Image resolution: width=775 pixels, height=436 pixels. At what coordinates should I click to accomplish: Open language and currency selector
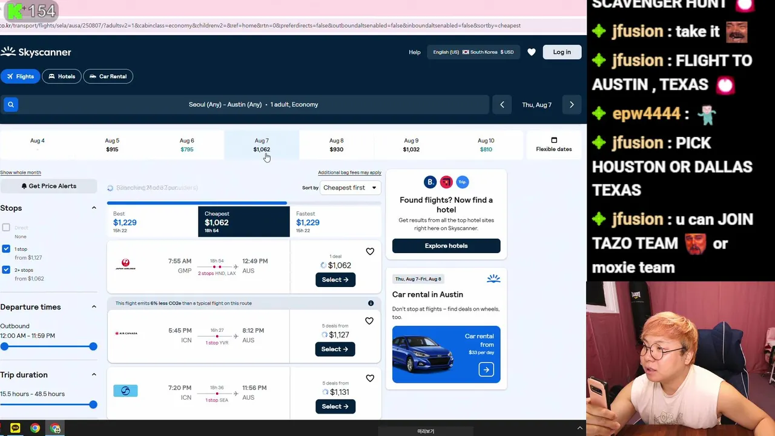pyautogui.click(x=473, y=52)
